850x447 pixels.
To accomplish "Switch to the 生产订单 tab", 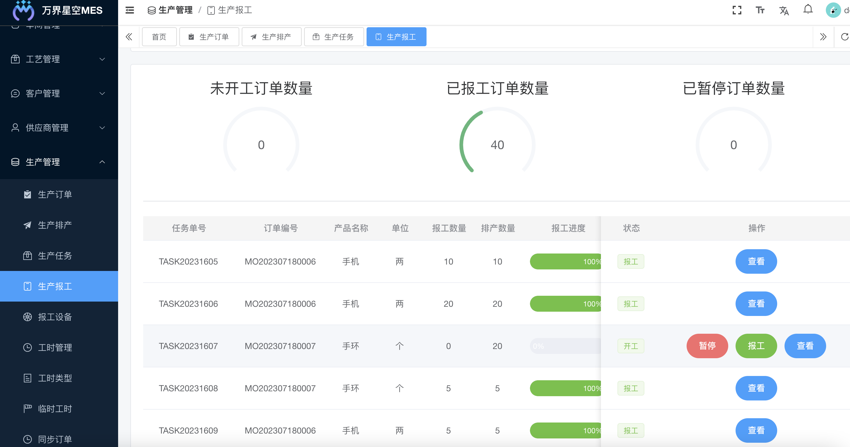I will pos(209,37).
